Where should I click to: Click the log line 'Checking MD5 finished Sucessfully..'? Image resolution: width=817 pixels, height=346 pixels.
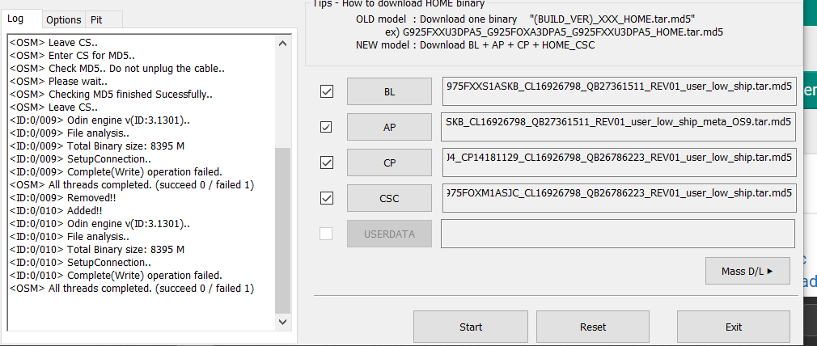pyautogui.click(x=111, y=95)
